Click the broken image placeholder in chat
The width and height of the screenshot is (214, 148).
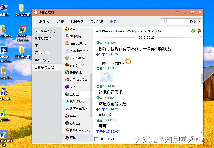tap(106, 77)
